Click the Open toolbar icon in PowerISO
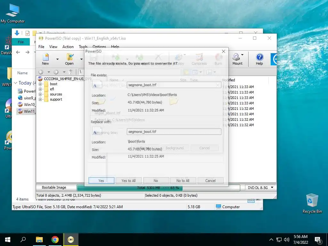Viewport: 328px width, 246px height. tap(69, 59)
